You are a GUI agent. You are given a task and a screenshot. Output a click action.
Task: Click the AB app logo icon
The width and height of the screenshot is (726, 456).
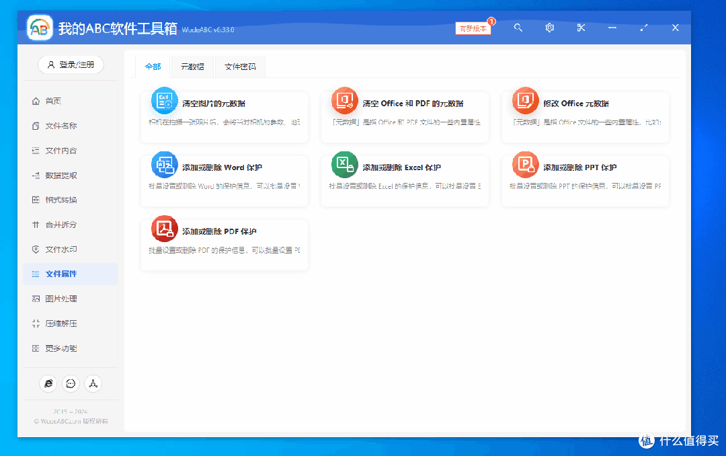(40, 29)
